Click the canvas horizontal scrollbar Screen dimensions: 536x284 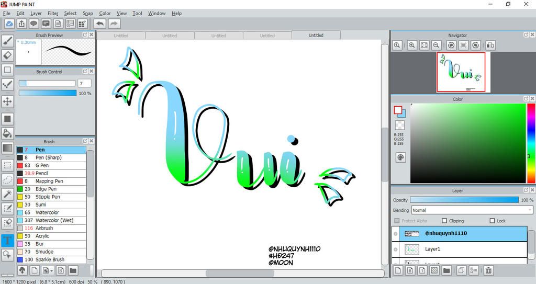tap(241, 274)
